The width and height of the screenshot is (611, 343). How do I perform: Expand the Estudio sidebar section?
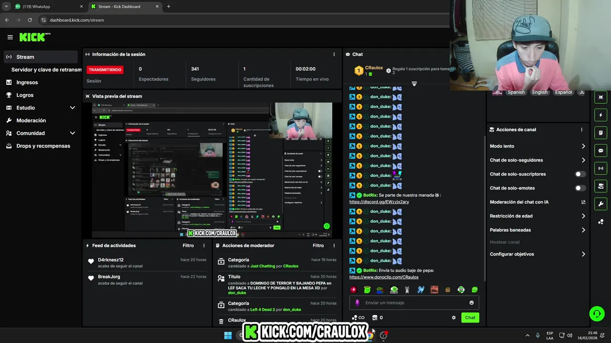click(40, 108)
